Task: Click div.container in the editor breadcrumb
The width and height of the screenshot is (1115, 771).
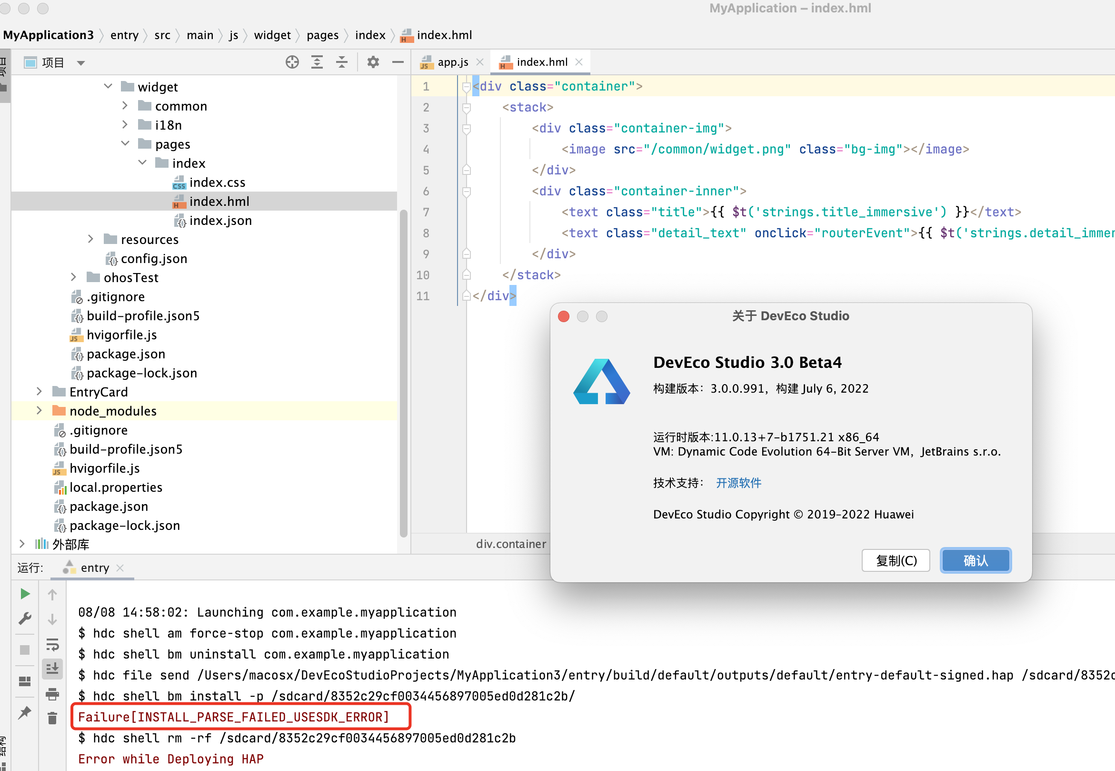Action: 511,544
